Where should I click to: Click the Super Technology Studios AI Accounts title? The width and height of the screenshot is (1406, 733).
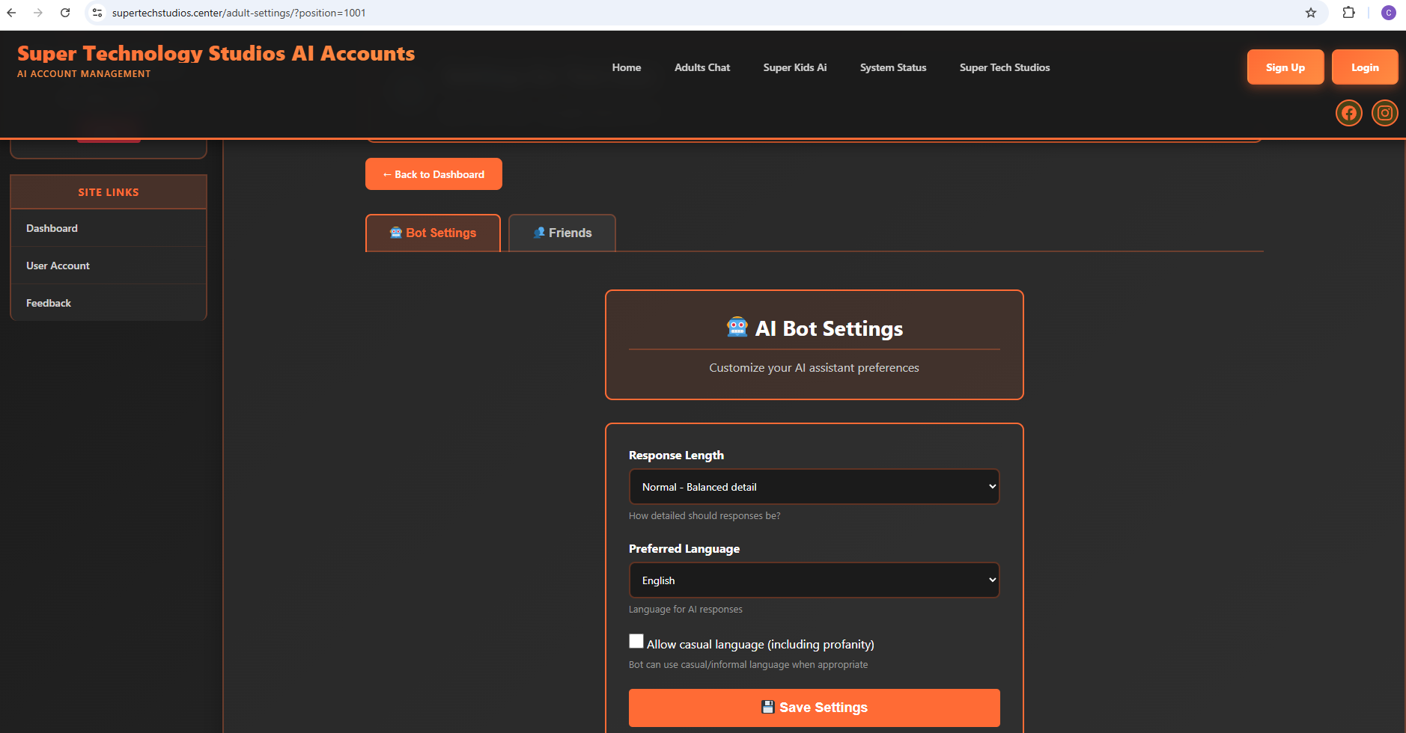pyautogui.click(x=216, y=53)
